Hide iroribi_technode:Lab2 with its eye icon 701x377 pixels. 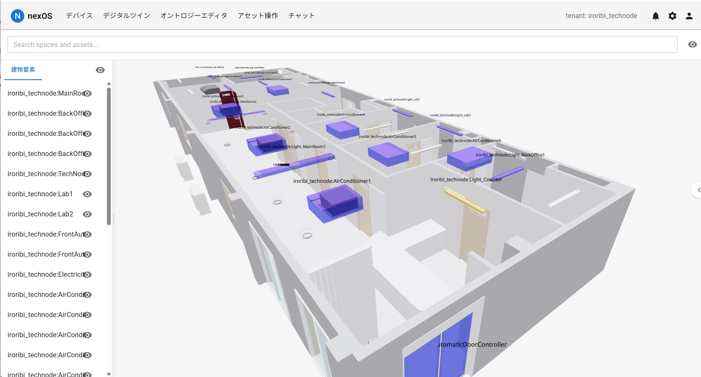tap(87, 214)
